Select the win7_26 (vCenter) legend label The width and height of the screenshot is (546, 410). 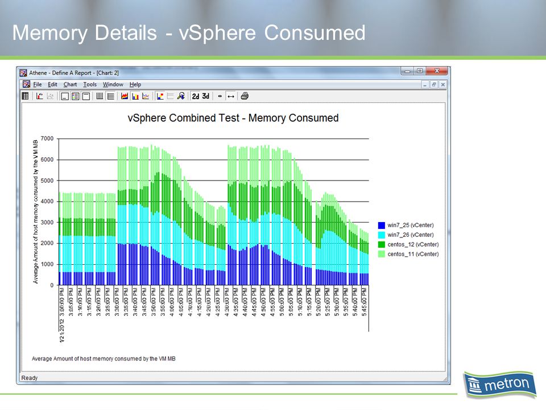[411, 235]
